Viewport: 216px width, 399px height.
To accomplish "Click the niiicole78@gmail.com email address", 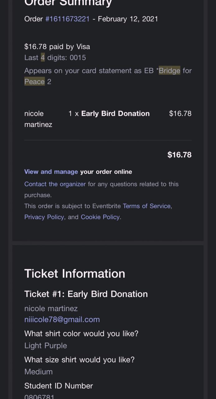I will tap(62, 320).
